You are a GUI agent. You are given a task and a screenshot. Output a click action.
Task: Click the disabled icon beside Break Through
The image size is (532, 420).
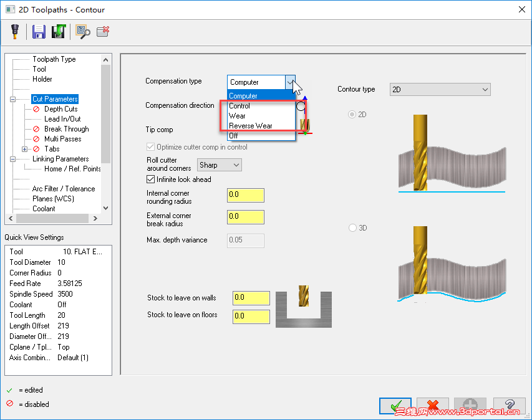pos(36,129)
